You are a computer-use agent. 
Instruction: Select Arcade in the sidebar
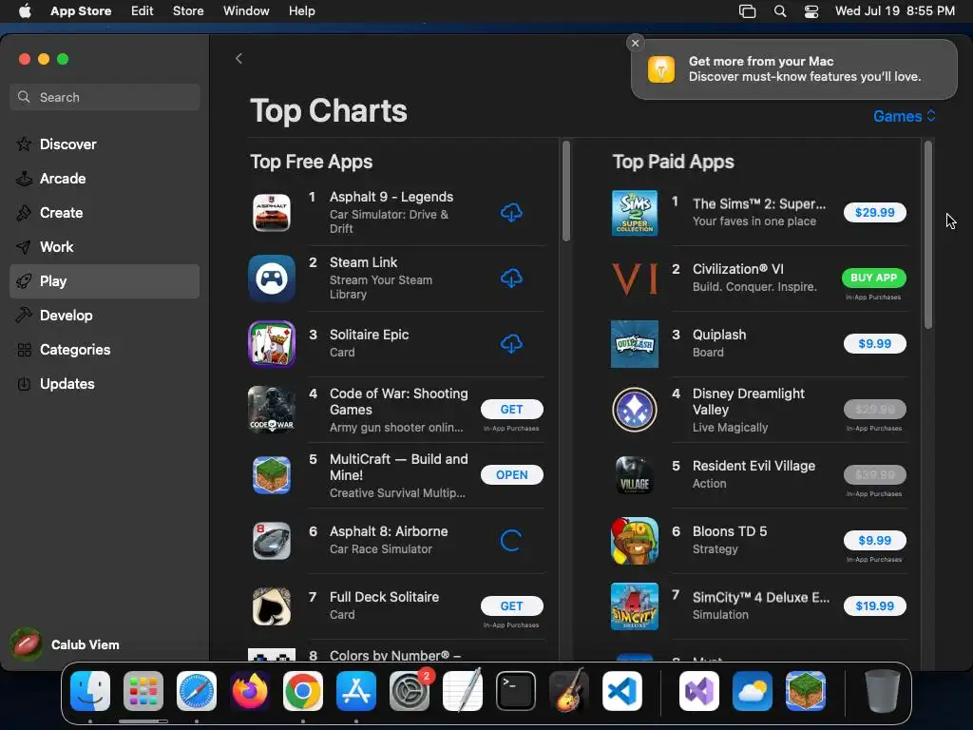click(x=105, y=178)
